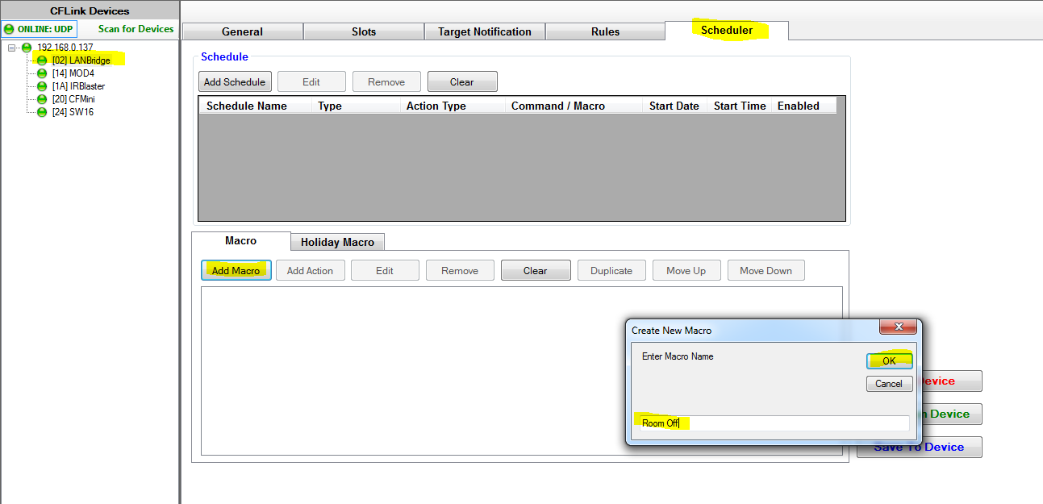Screen dimensions: 1043x504
Task: Click Scan for Devices link
Action: 136,29
